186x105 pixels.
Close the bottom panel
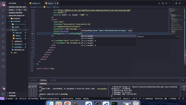pos(183,80)
